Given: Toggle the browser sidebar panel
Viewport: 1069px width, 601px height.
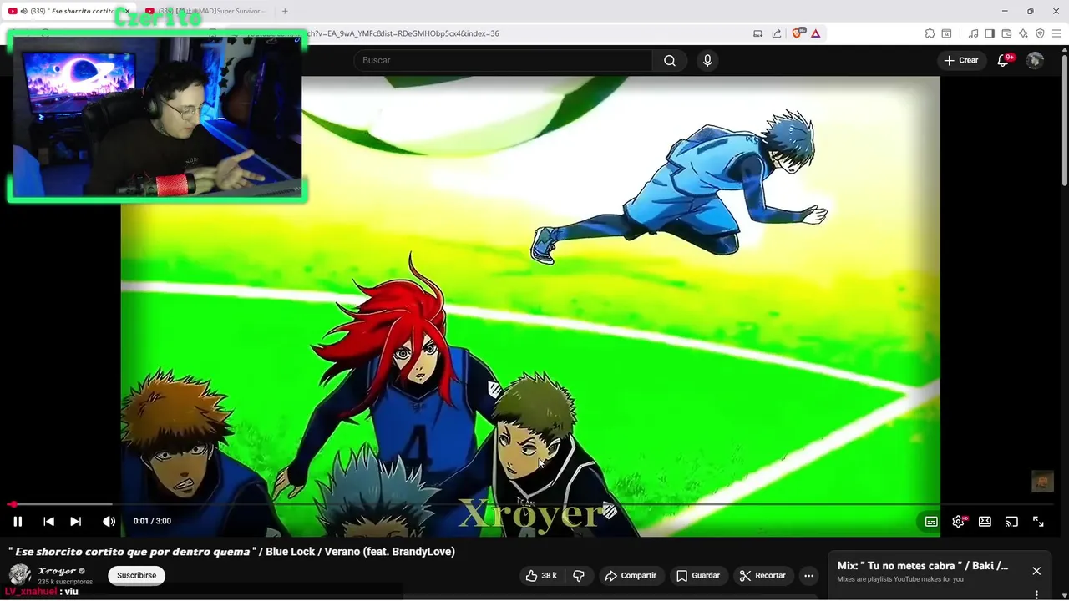Looking at the screenshot, I should (990, 33).
